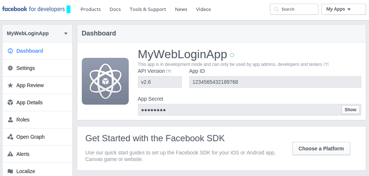Open the development mode help marker
The image size is (369, 176).
326,64
